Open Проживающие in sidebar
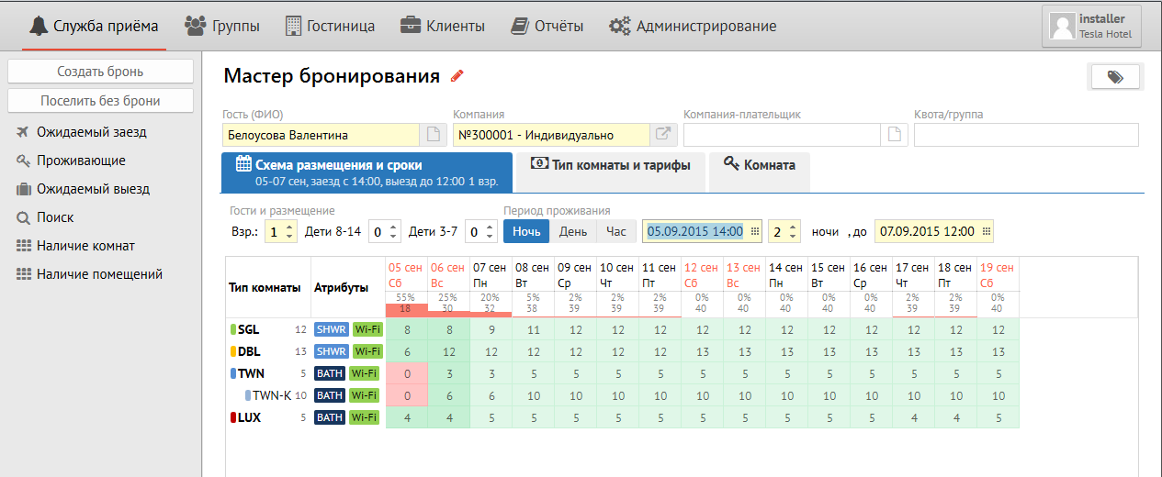This screenshot has width=1162, height=477. click(x=72, y=161)
